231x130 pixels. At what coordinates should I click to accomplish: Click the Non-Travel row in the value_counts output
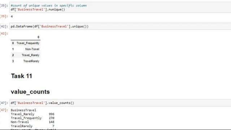coord(32,122)
